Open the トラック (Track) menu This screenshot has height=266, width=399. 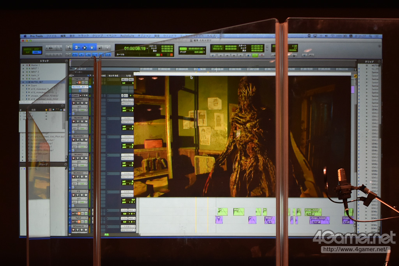click(x=83, y=36)
